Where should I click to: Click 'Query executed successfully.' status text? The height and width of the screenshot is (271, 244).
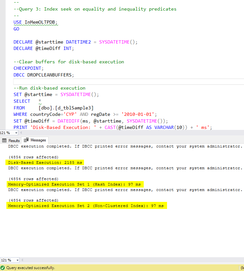pyautogui.click(x=31, y=268)
